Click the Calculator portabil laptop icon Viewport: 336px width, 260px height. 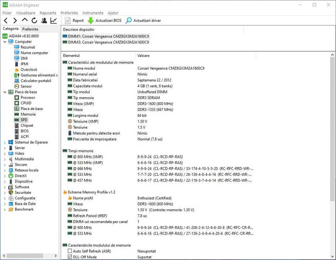(17, 81)
